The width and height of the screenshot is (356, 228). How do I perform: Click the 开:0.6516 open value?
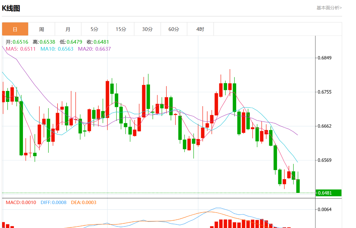[17, 42]
